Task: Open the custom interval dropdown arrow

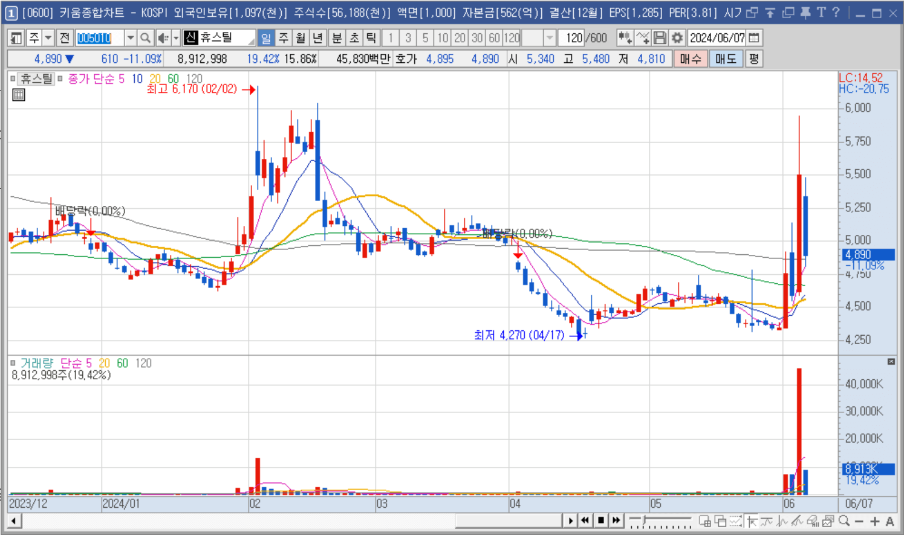Action: pos(549,38)
